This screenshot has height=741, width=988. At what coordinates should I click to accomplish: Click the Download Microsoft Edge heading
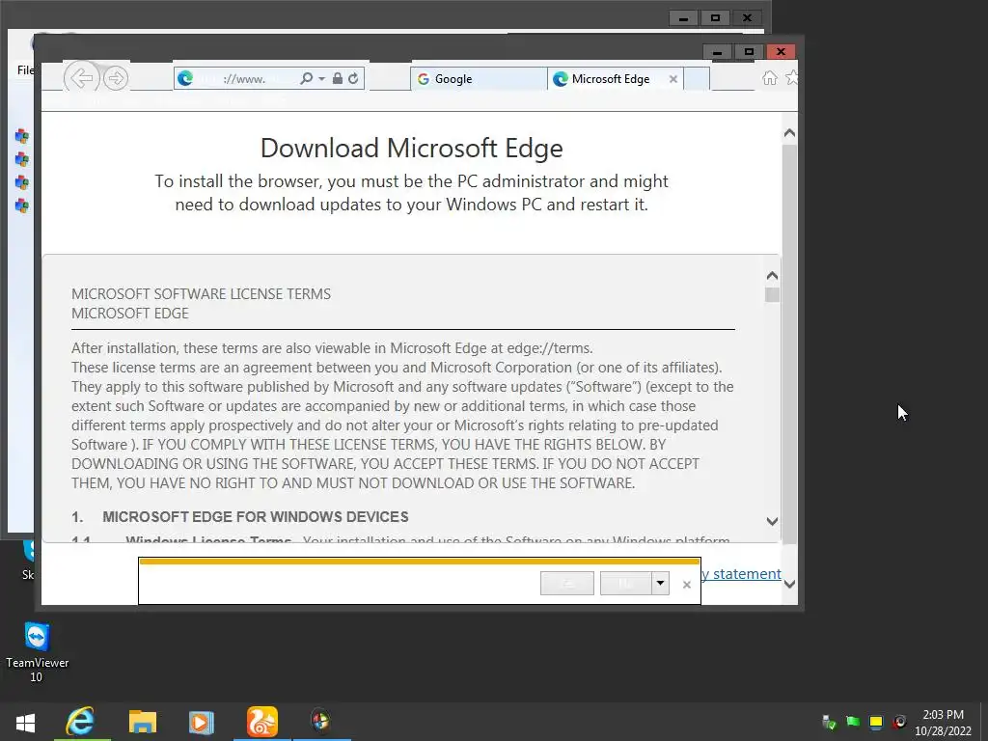pyautogui.click(x=411, y=148)
